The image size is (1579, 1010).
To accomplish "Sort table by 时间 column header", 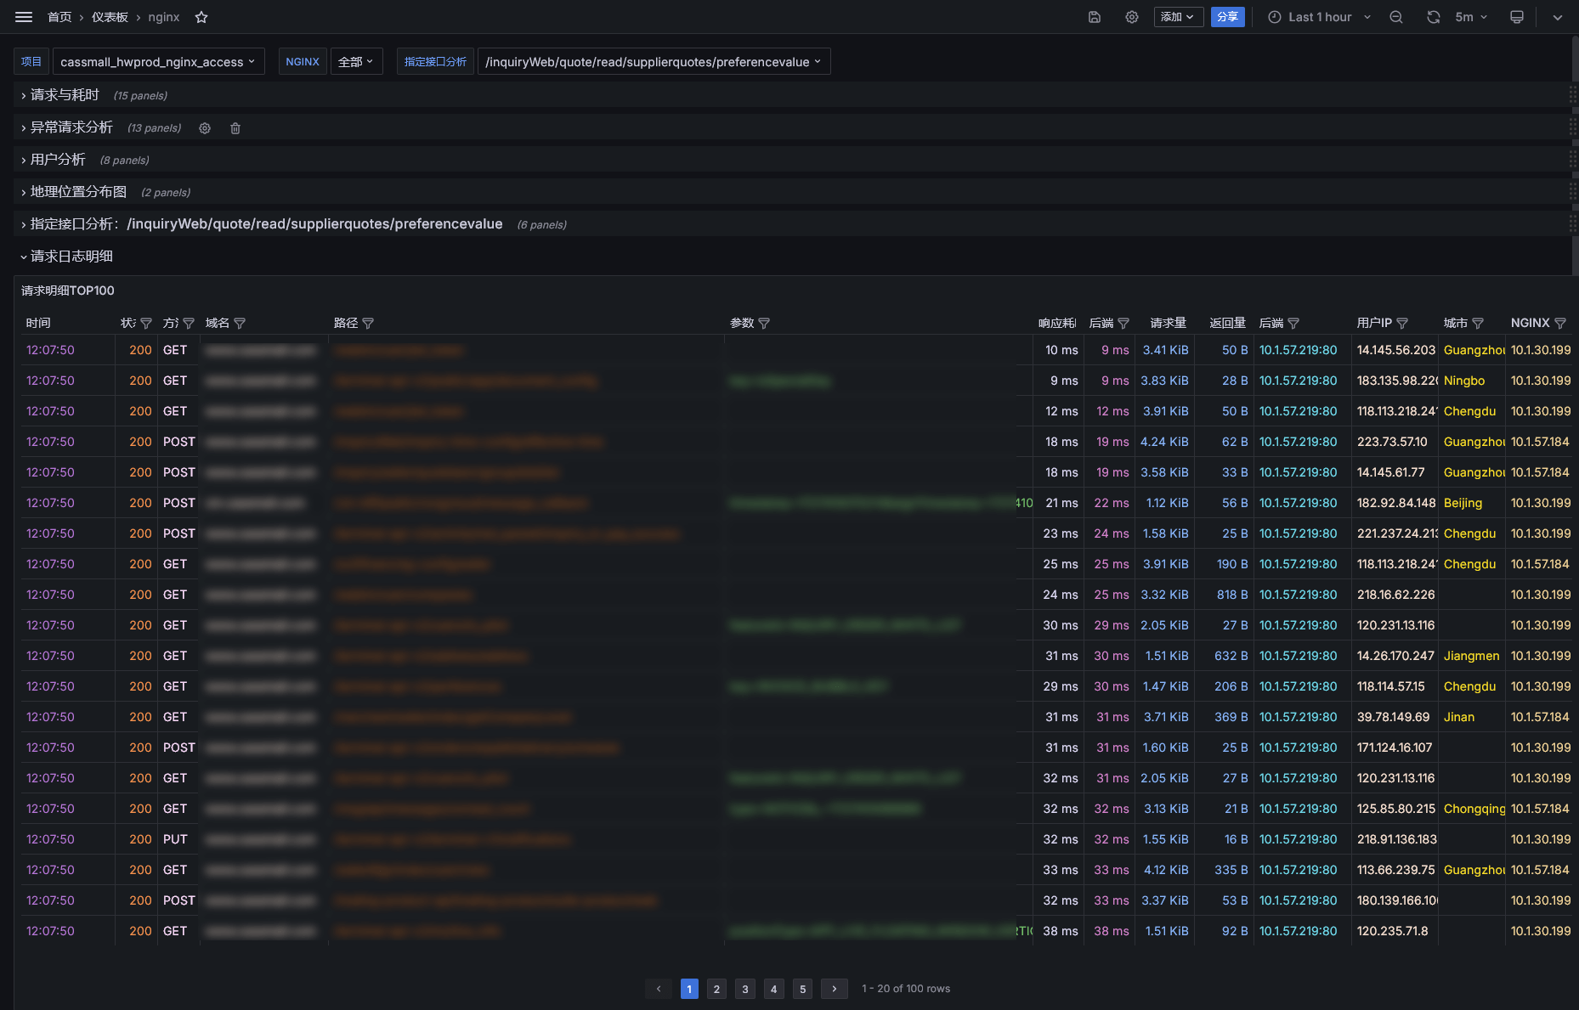I will [38, 324].
